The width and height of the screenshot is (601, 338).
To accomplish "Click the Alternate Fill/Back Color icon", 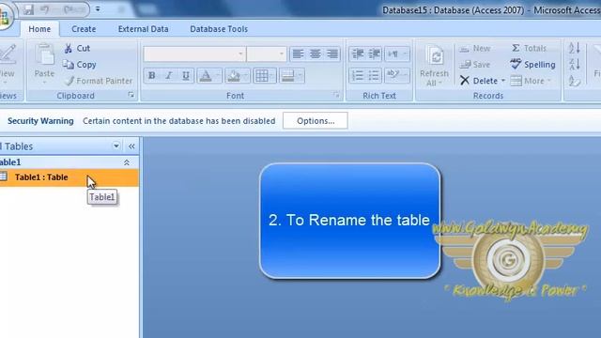I will [x=288, y=75].
